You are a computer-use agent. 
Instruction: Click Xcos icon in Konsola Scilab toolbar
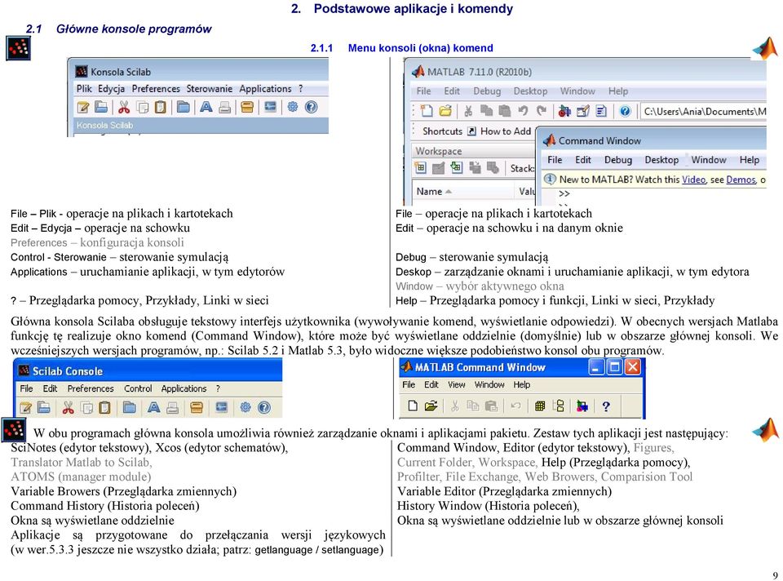270,107
